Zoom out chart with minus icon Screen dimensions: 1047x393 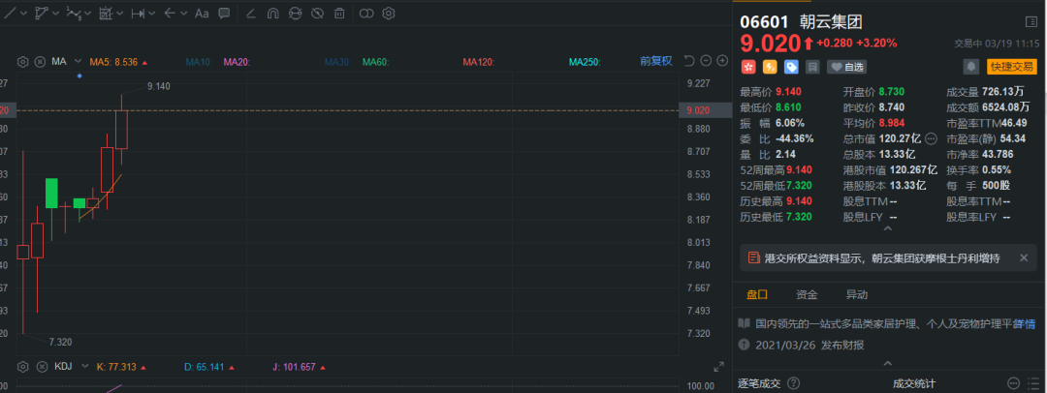[706, 61]
